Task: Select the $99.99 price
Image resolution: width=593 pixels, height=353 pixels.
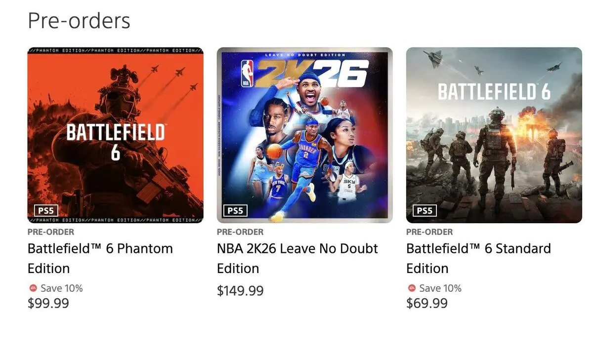Action: tap(48, 303)
